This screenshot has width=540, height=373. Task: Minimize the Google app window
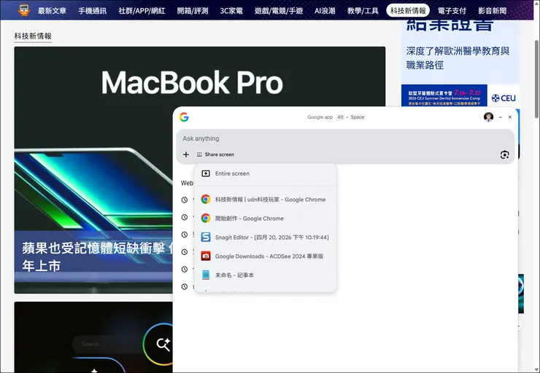coord(501,117)
